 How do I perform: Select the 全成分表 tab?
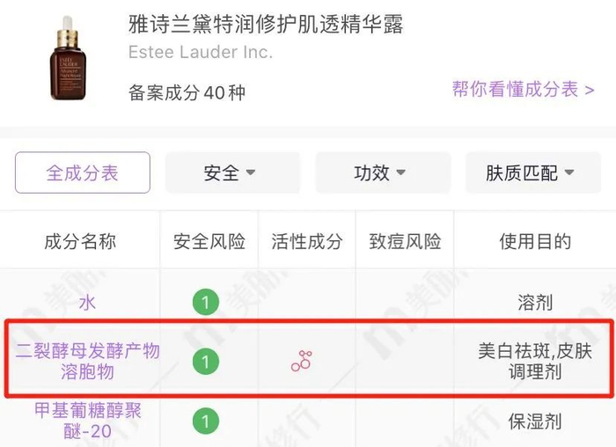point(83,173)
